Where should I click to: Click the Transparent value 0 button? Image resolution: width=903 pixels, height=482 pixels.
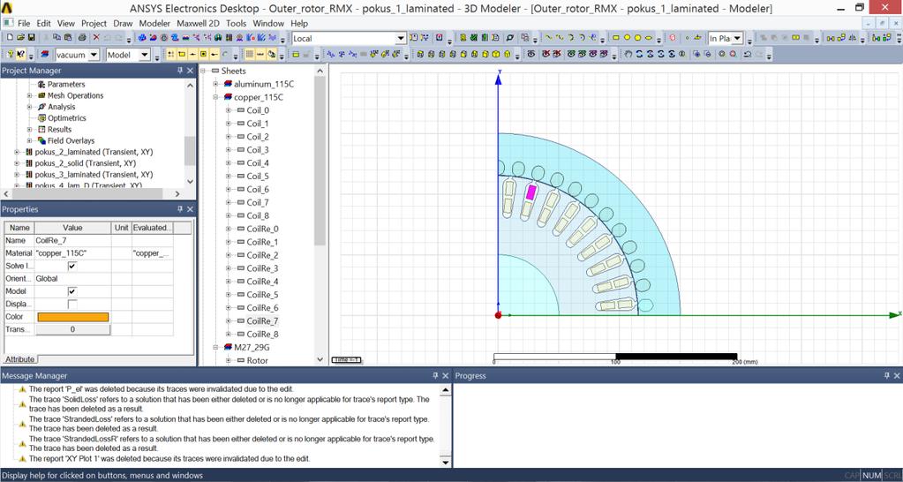click(x=72, y=329)
